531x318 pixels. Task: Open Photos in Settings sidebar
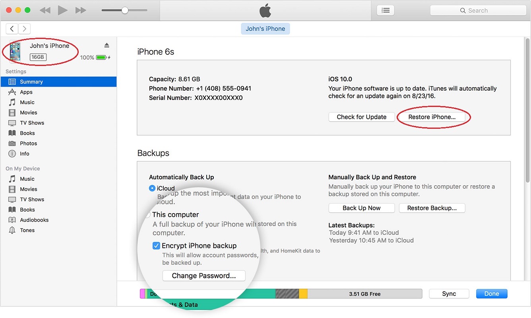click(28, 143)
